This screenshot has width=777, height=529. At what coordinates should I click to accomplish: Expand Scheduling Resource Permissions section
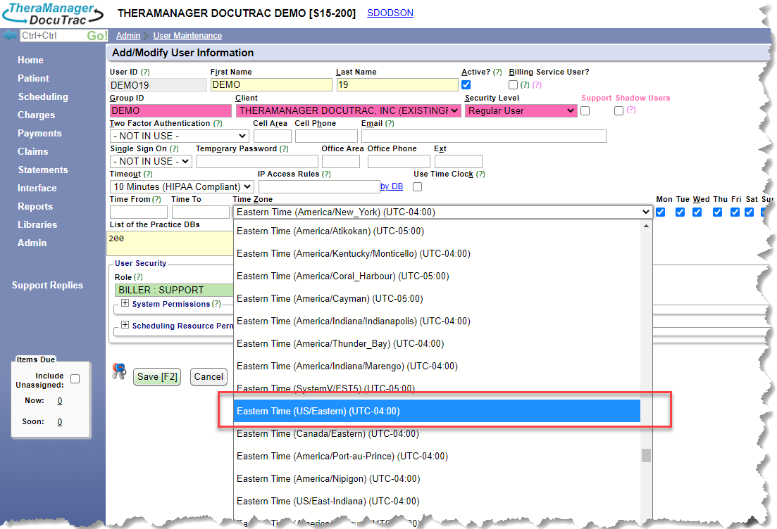click(125, 324)
